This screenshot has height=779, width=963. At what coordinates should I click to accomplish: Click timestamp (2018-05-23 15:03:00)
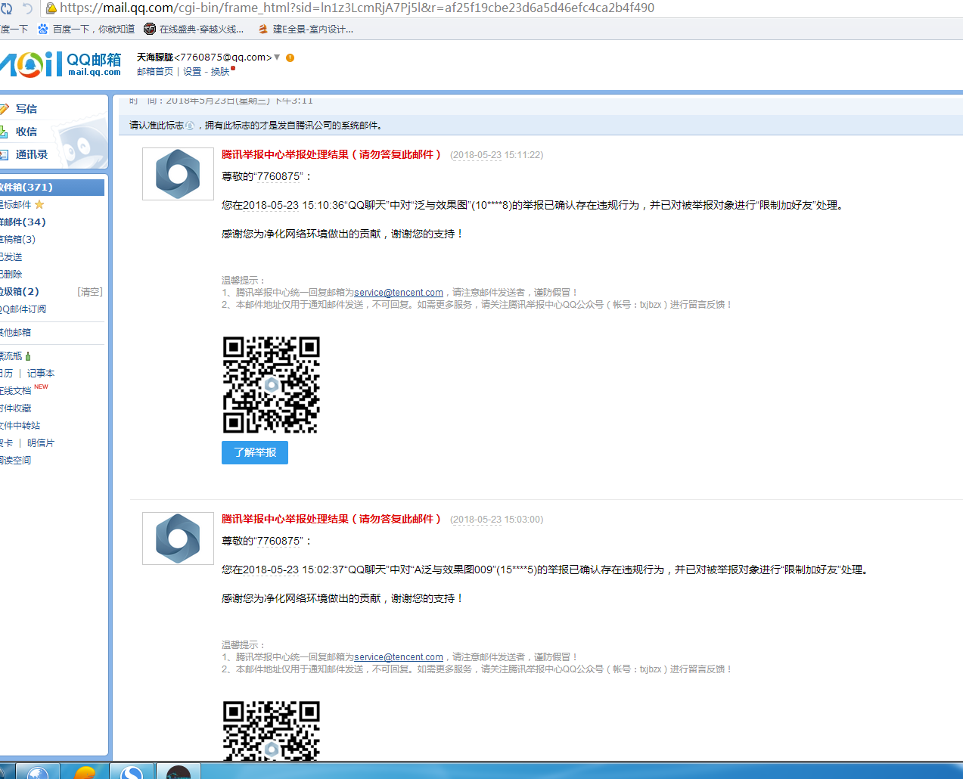[497, 520]
